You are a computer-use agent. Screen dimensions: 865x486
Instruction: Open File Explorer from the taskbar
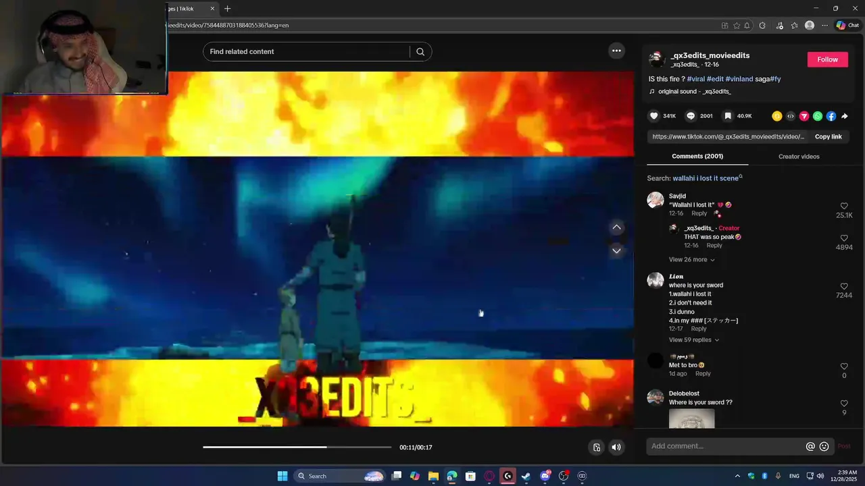point(433,476)
